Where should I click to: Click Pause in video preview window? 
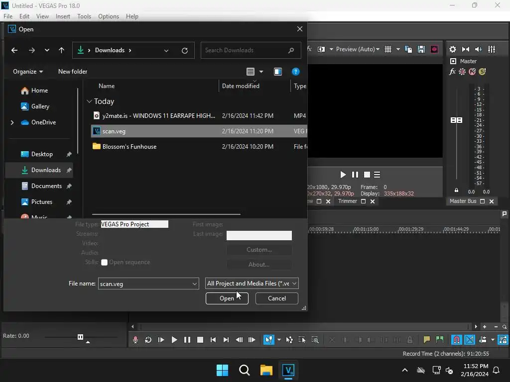[x=355, y=175]
